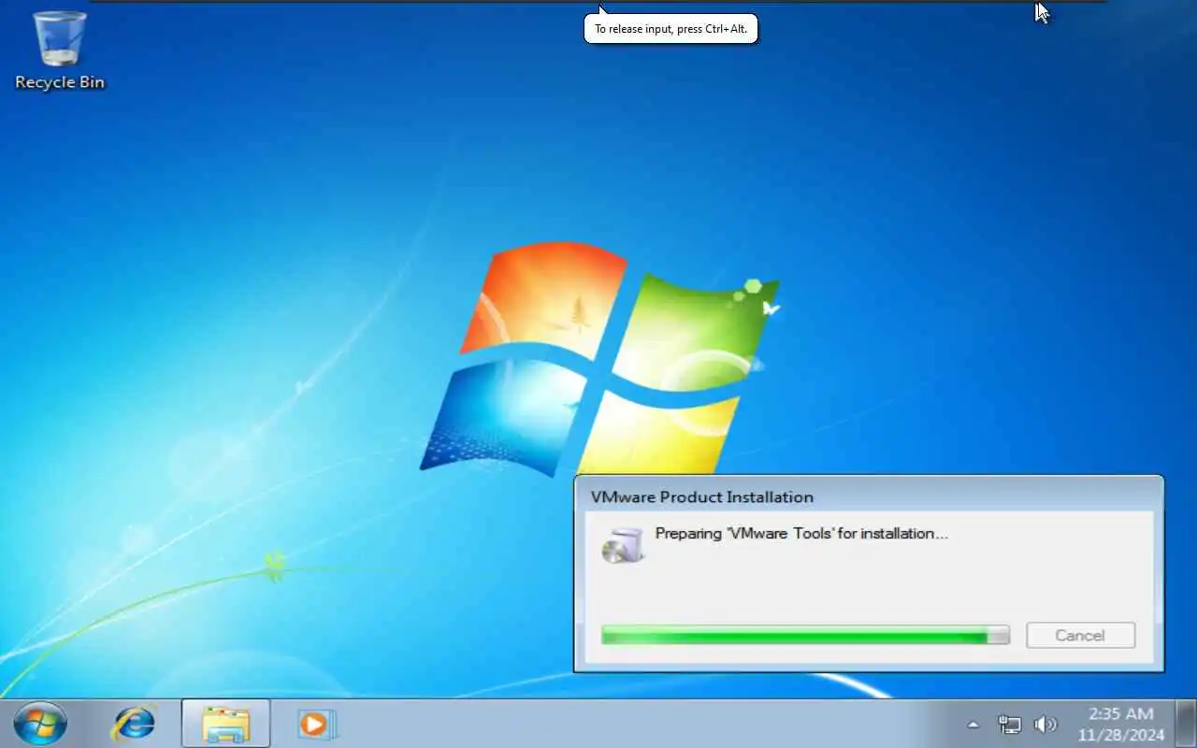Click the 'Preparing VMware Tools for installation' text
Image resolution: width=1197 pixels, height=748 pixels.
click(x=801, y=533)
